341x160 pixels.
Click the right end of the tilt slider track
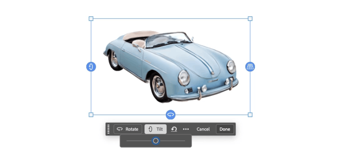(184, 141)
